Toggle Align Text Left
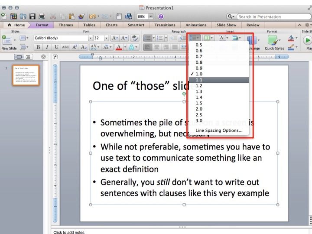The height and width of the screenshot is (234, 312). pyautogui.click(x=148, y=47)
